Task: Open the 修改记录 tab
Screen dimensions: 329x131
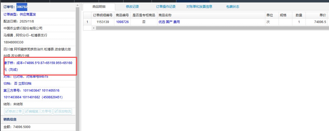Action: 132,7
